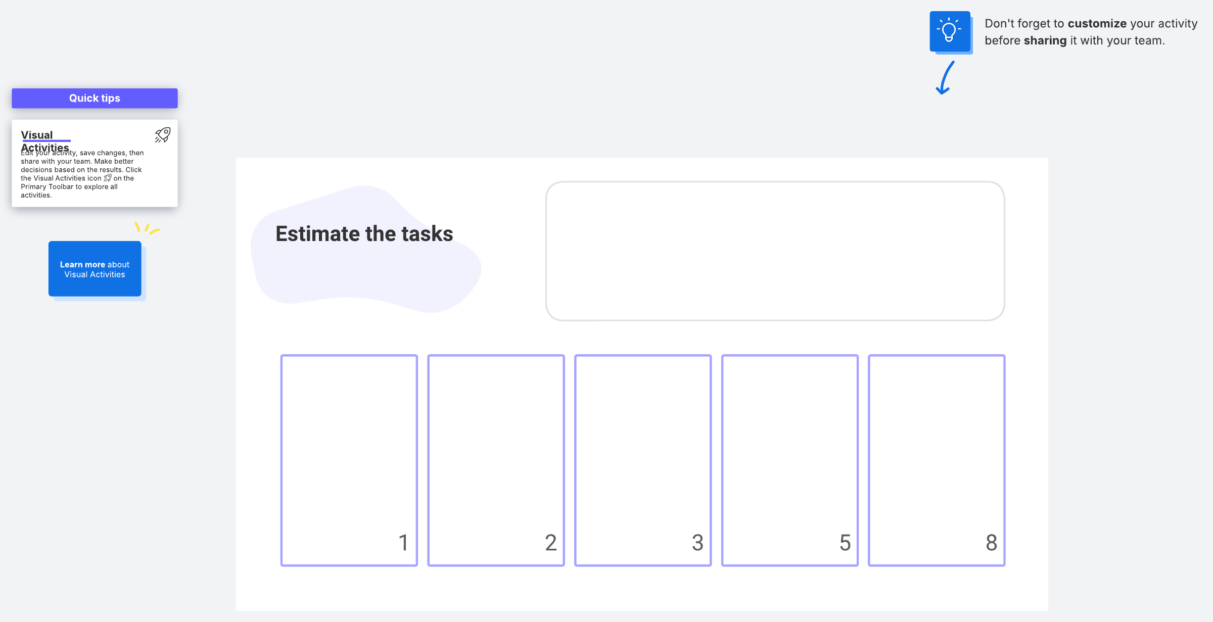The image size is (1213, 622).
Task: Select the estimation card numbered 2
Action: 496,460
